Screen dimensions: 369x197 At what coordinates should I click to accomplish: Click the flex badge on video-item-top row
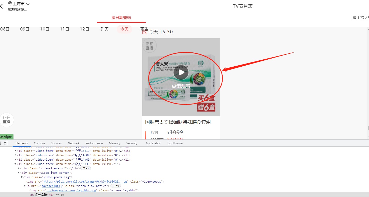[85, 168]
